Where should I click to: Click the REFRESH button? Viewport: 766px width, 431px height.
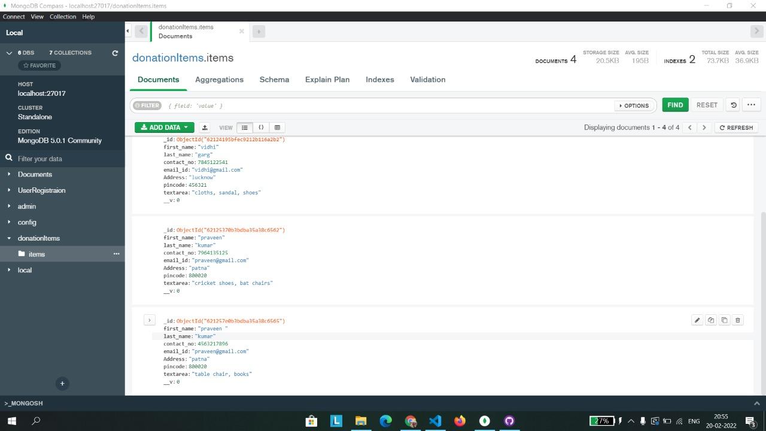coord(736,128)
